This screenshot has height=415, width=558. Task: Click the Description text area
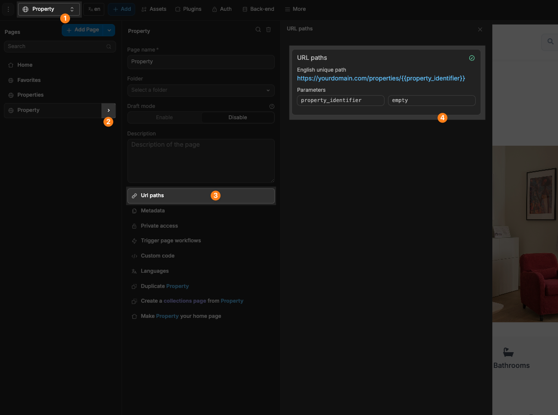click(201, 161)
